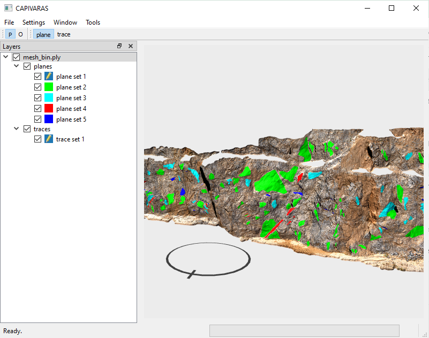429x338 pixels.
Task: Hide plane set 1 via its checkbox
Action: coord(37,77)
